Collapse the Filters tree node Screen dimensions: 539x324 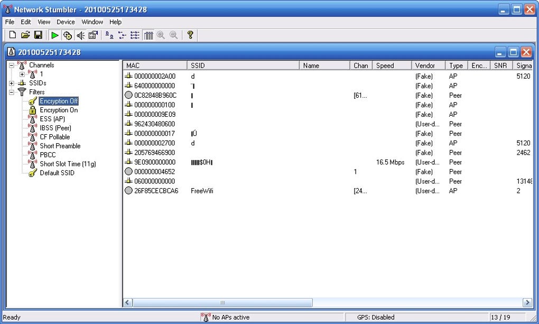(11, 92)
